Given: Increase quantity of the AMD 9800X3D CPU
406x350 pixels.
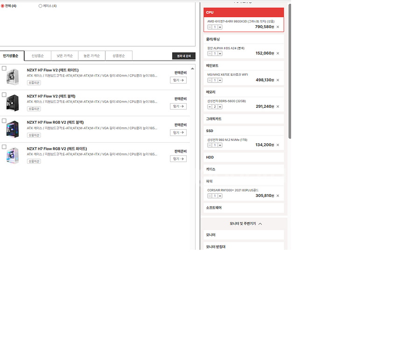Looking at the screenshot, I should pyautogui.click(x=220, y=27).
